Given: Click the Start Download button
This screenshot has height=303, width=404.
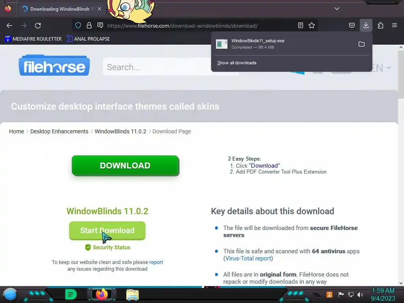Looking at the screenshot, I should (x=107, y=230).
